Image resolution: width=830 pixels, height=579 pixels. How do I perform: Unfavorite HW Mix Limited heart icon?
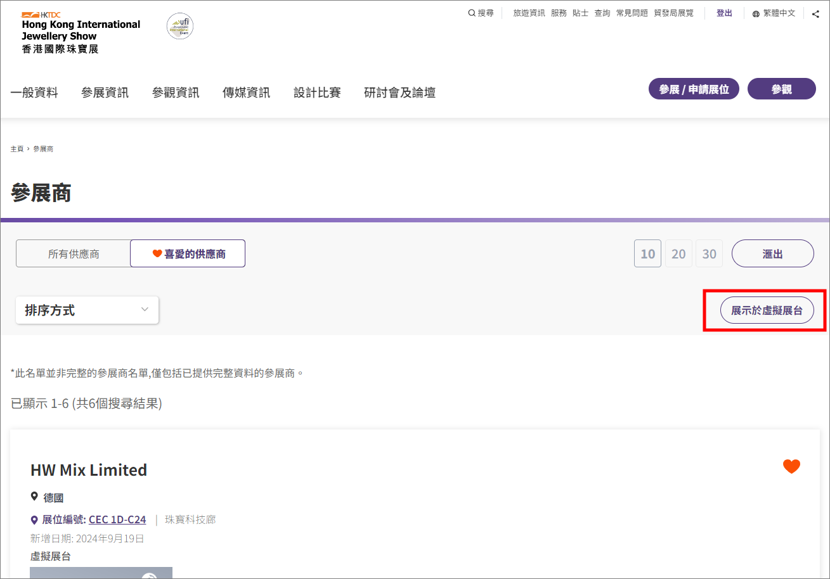coord(791,466)
